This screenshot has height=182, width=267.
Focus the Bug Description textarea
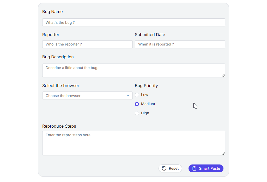133,70
